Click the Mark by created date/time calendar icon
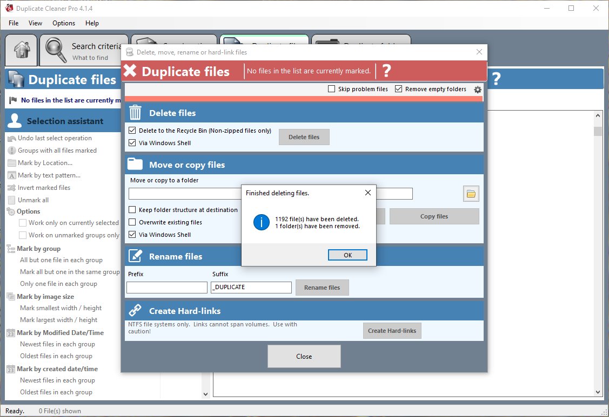 tap(11, 369)
